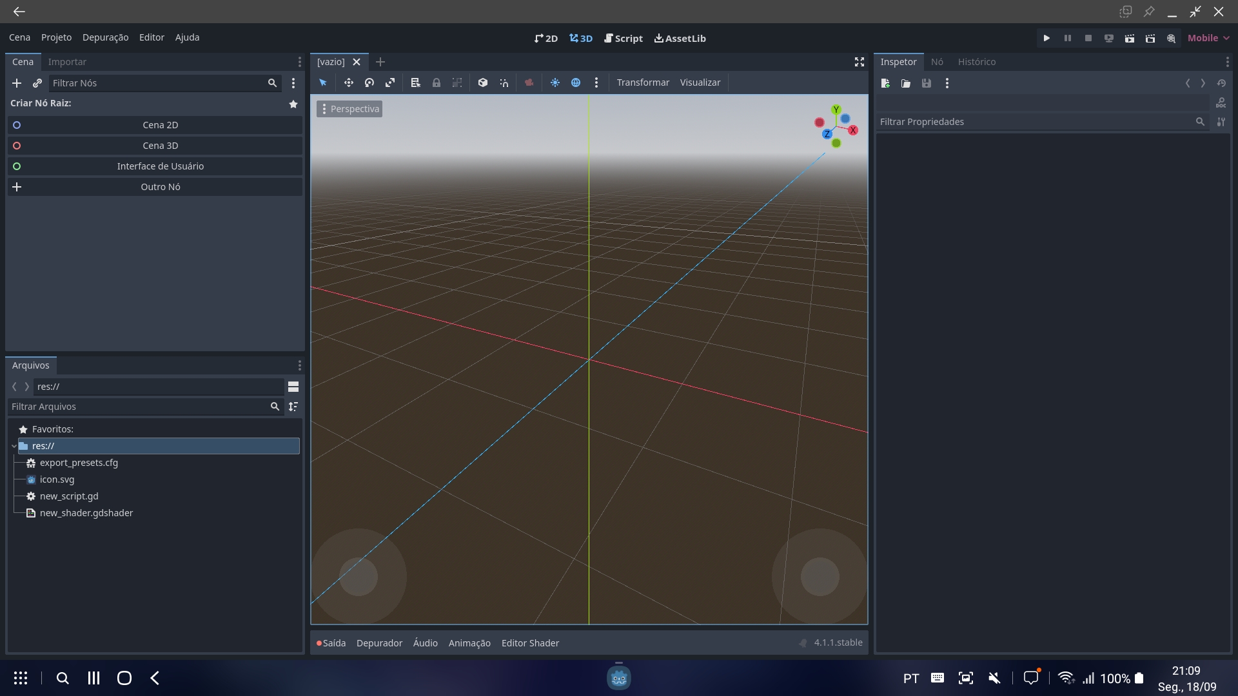Open the preview camera (cinematic) icon
1238x696 pixels.
pyautogui.click(x=529, y=82)
